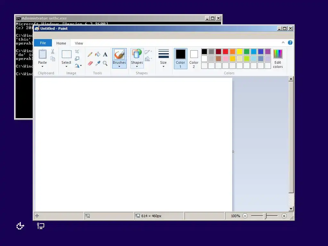
Task: Click the vertical scrollbar up arrow
Action: click(291, 79)
